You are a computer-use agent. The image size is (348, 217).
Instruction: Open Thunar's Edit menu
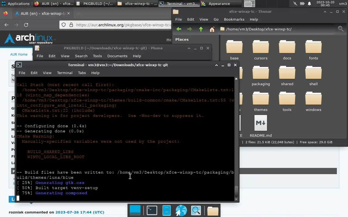[191, 19]
